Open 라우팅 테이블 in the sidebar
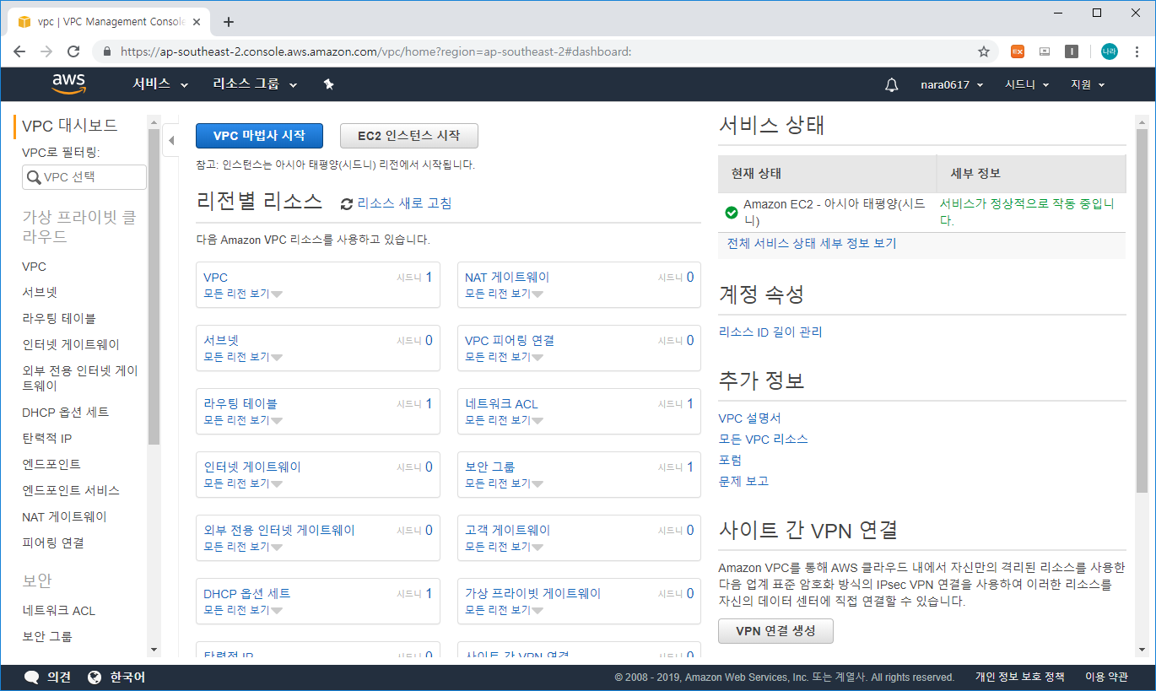The height and width of the screenshot is (691, 1156). pyautogui.click(x=59, y=318)
